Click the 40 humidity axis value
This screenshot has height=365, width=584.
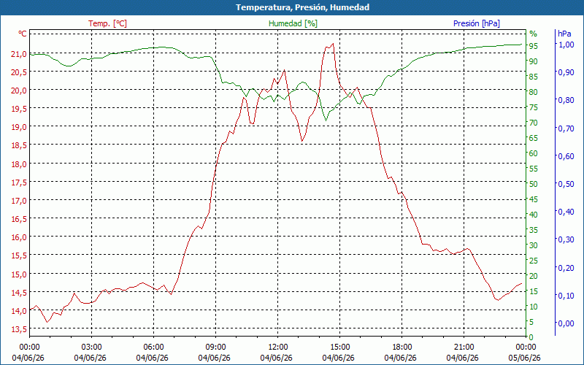[534, 215]
